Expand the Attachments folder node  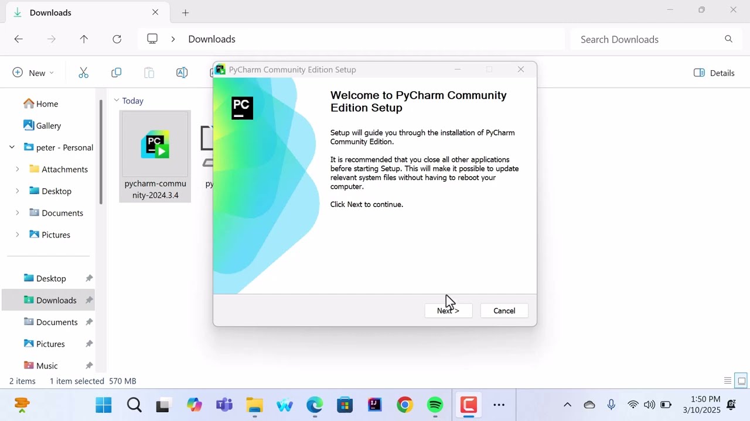point(17,169)
